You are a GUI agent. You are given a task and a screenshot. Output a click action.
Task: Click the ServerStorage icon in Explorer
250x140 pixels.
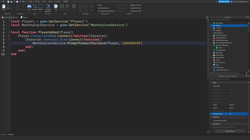pyautogui.click(x=214, y=50)
